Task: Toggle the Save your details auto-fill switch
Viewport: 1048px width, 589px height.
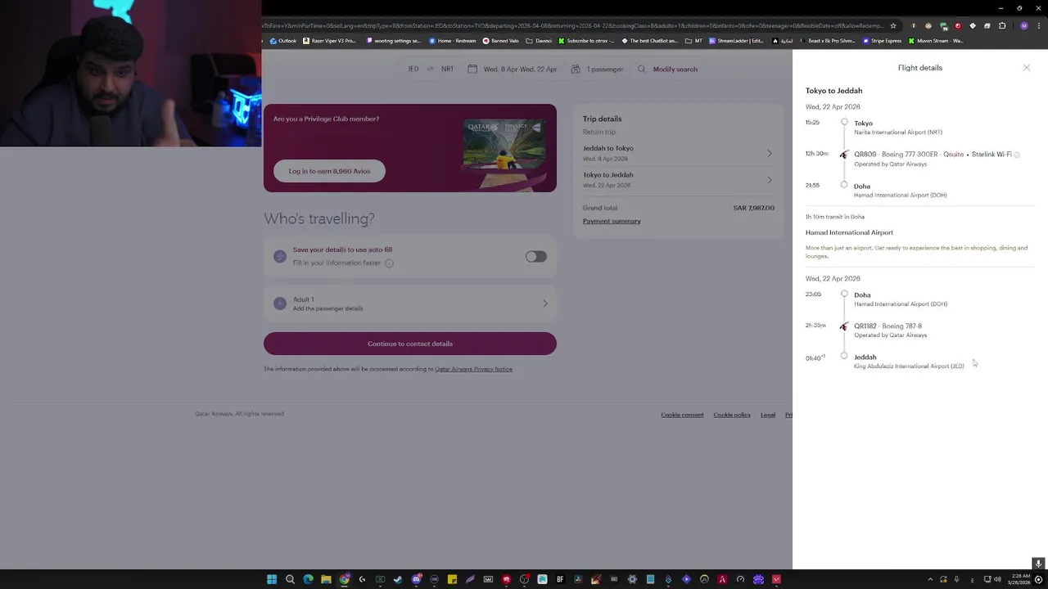Action: point(535,256)
